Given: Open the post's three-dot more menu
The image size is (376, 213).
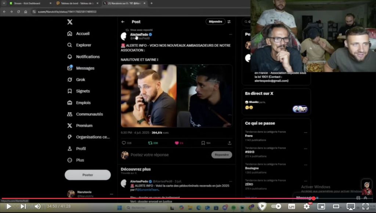Looking at the screenshot, I should [x=231, y=34].
